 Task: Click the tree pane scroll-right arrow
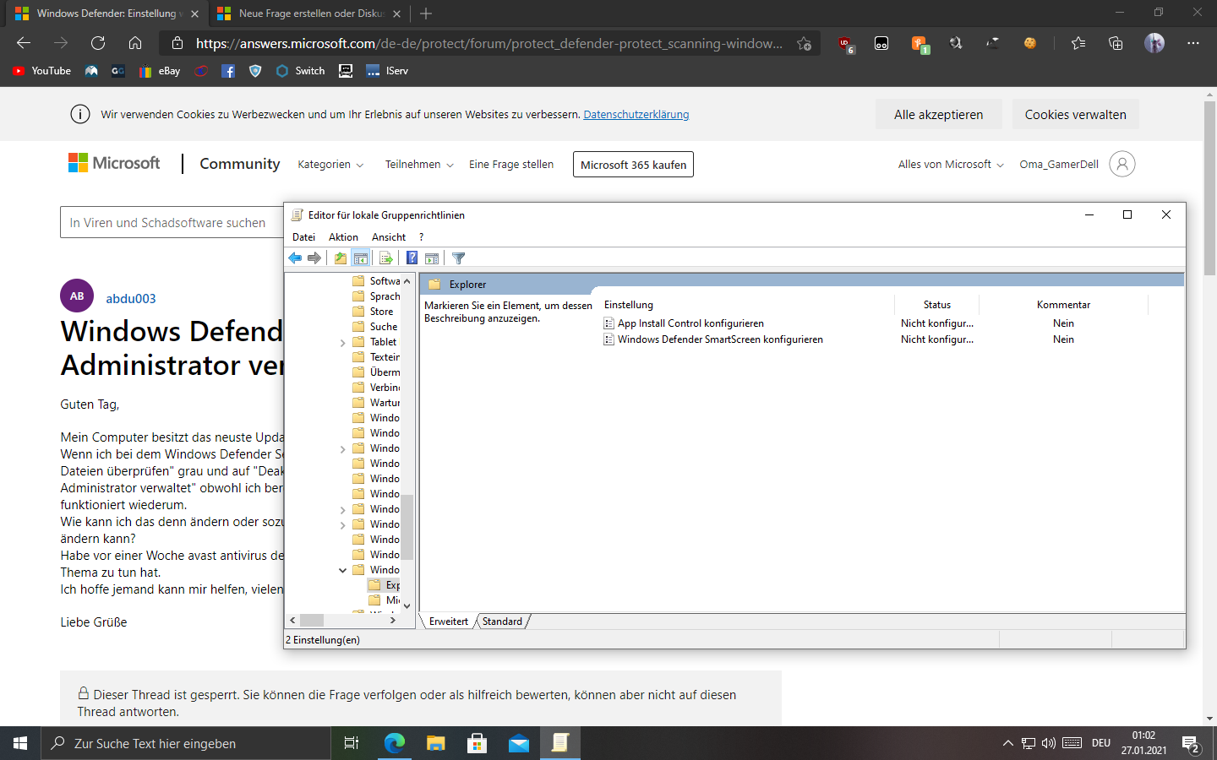393,620
